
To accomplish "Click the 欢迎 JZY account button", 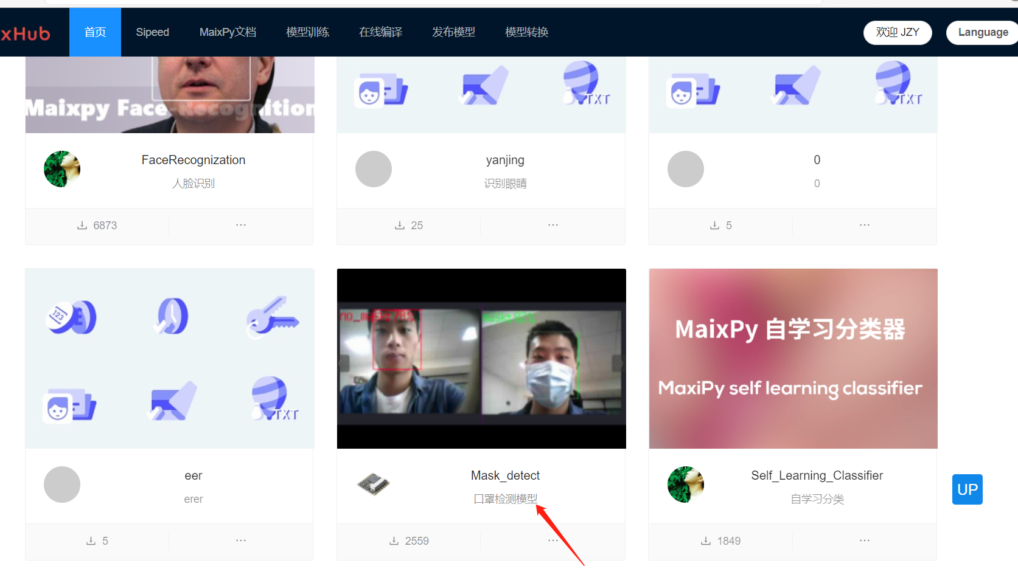I will [897, 32].
